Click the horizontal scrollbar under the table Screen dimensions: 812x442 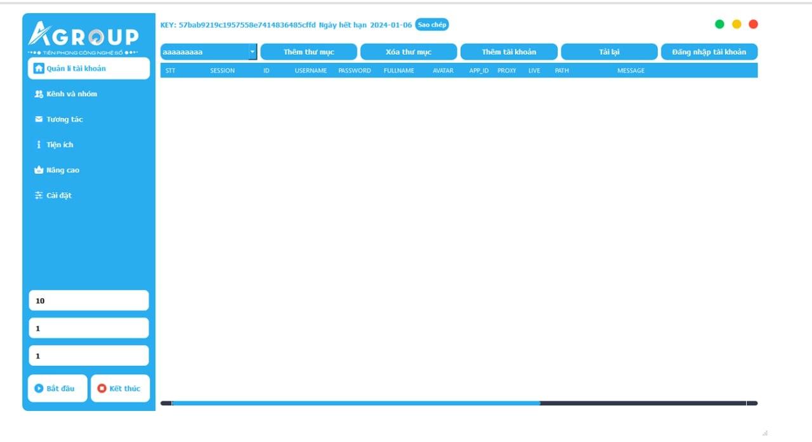point(355,403)
